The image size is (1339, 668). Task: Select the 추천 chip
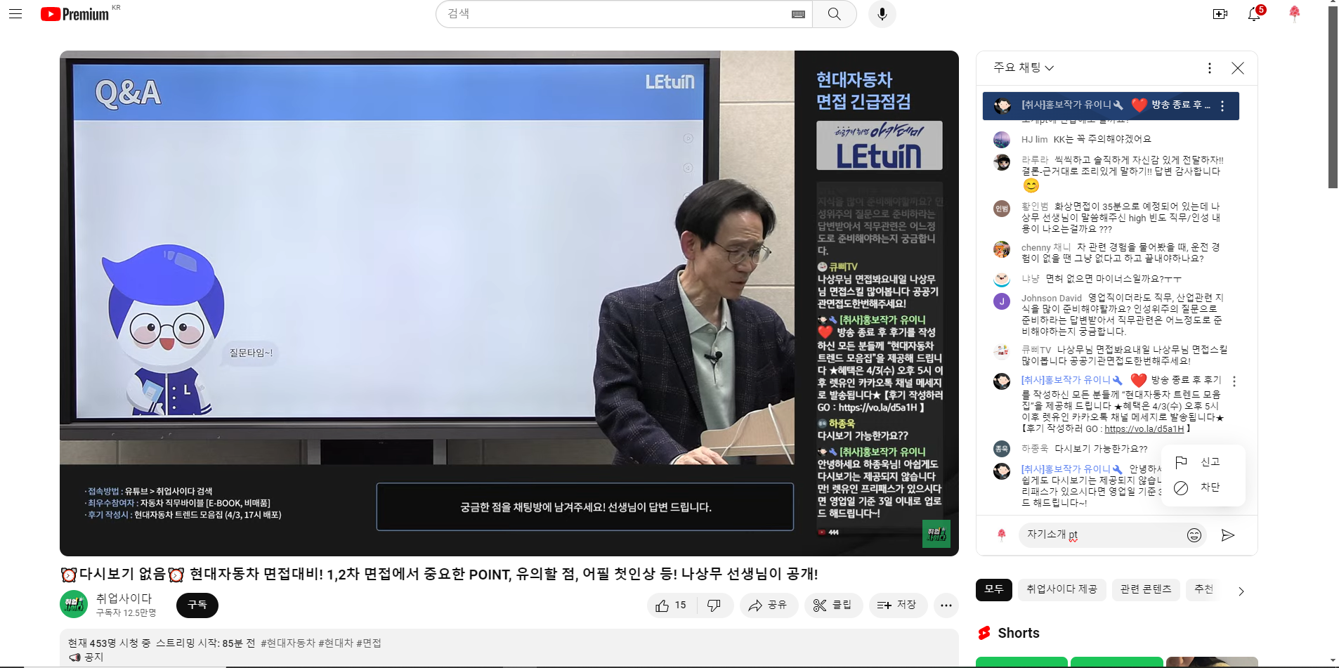[1204, 590]
